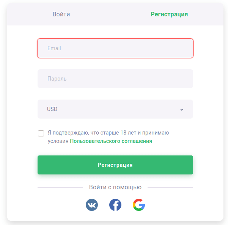Screen dimensions: 228x225
Task: Accept the terms by checking the 18+ box
Action: (x=41, y=133)
